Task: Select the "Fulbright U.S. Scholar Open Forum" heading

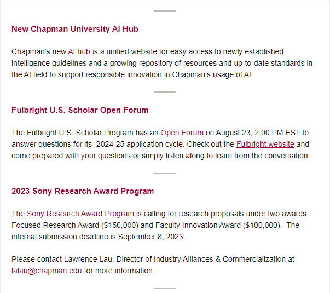Action: click(x=80, y=110)
